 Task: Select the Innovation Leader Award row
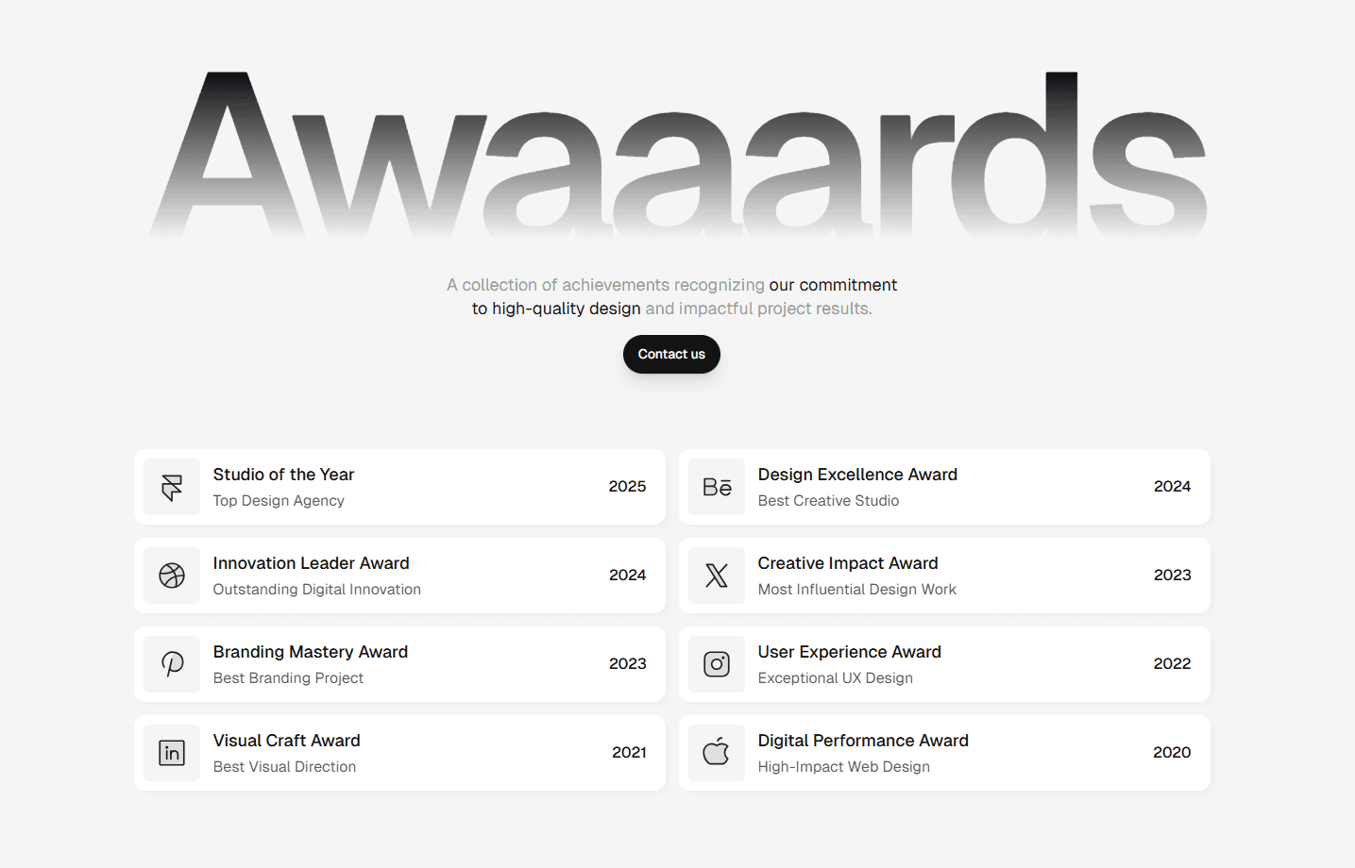pos(400,576)
